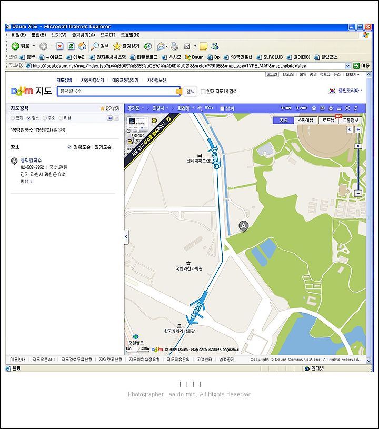Select the 리뷰 radio button
Image resolution: width=379 pixels, height=429 pixels.
[x=61, y=118]
